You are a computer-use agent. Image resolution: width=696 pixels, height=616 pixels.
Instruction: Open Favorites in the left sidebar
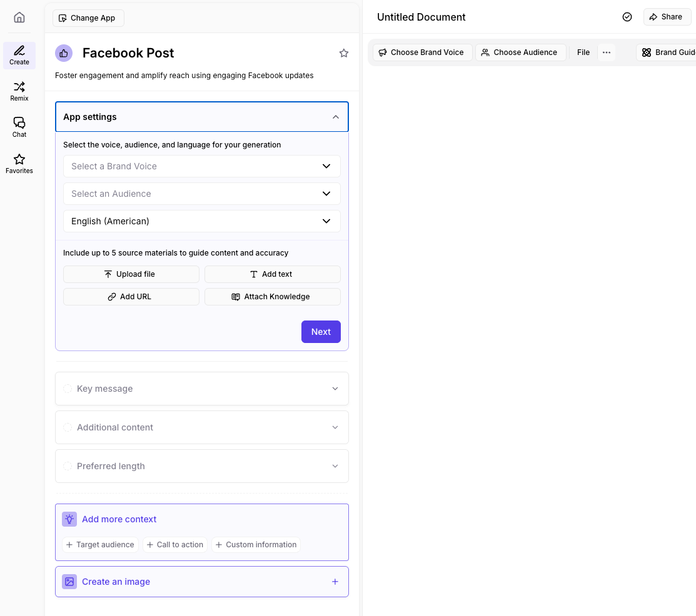(19, 164)
